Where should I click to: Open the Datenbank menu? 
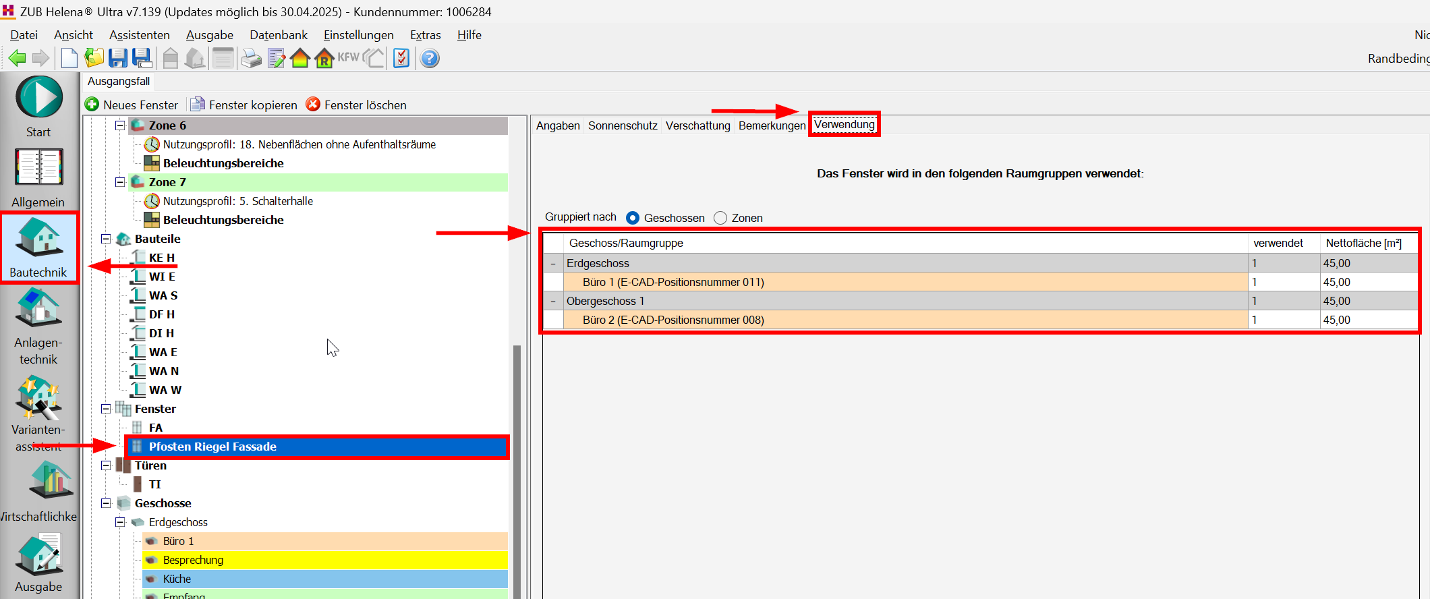tap(279, 35)
